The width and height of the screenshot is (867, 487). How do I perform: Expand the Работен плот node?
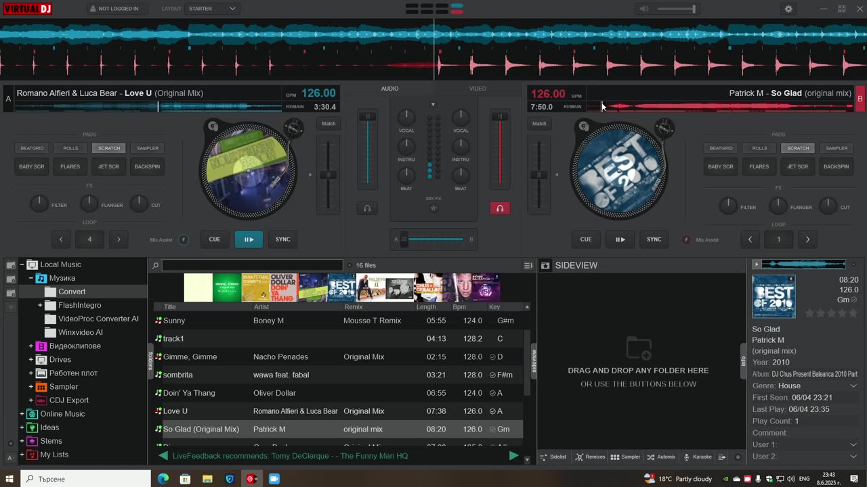30,373
